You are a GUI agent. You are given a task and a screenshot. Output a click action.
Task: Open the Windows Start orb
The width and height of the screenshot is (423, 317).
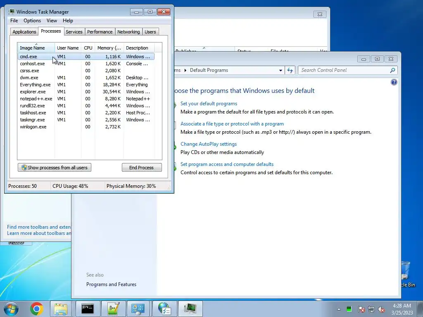pos(11,309)
